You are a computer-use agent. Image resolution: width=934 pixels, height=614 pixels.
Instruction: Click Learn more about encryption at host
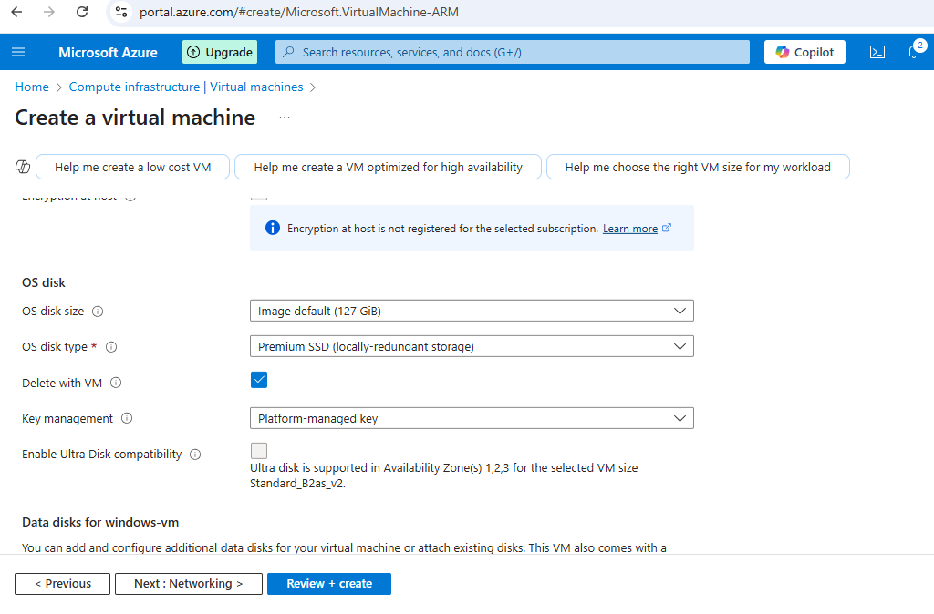pos(629,229)
